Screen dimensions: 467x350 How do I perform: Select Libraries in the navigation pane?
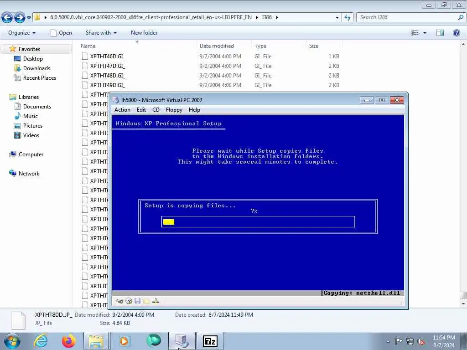click(29, 97)
